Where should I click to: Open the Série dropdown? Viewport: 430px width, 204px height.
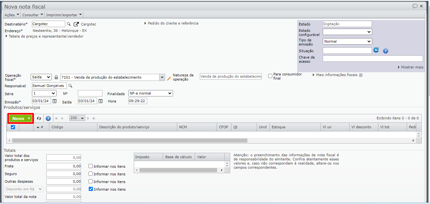pos(44,93)
